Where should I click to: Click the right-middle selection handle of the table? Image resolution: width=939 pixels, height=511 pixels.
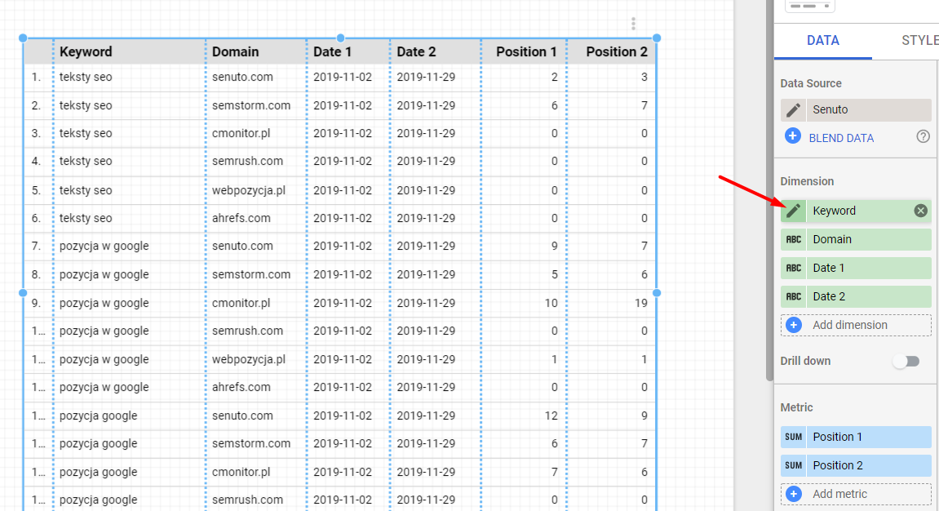[657, 293]
